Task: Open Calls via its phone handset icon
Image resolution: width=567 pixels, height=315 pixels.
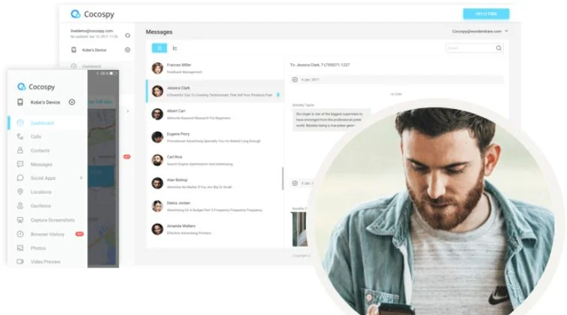Action: coord(20,137)
